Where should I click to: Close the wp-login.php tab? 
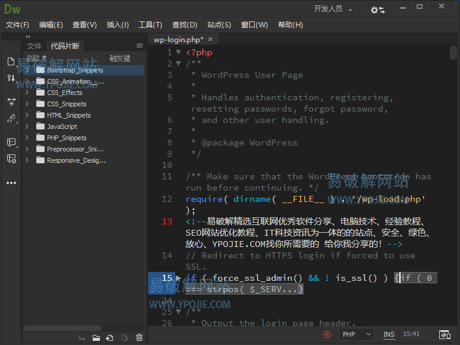tap(210, 40)
